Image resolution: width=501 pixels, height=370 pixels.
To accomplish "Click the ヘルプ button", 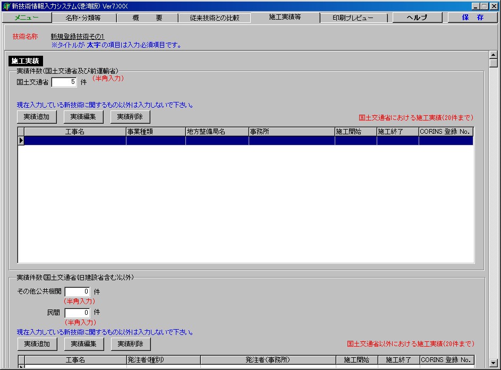I will point(417,18).
